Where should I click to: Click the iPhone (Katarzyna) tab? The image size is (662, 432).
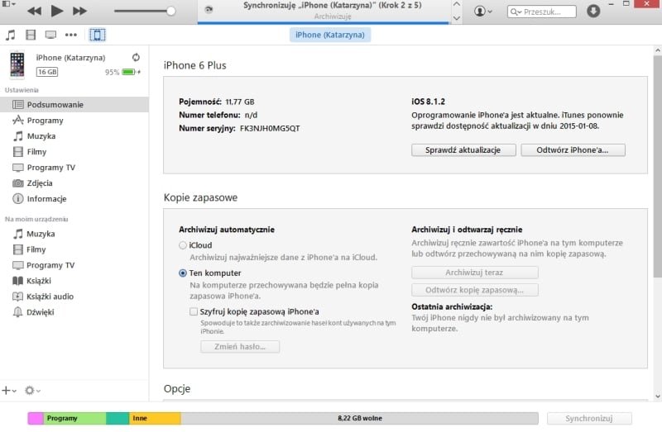(x=329, y=35)
